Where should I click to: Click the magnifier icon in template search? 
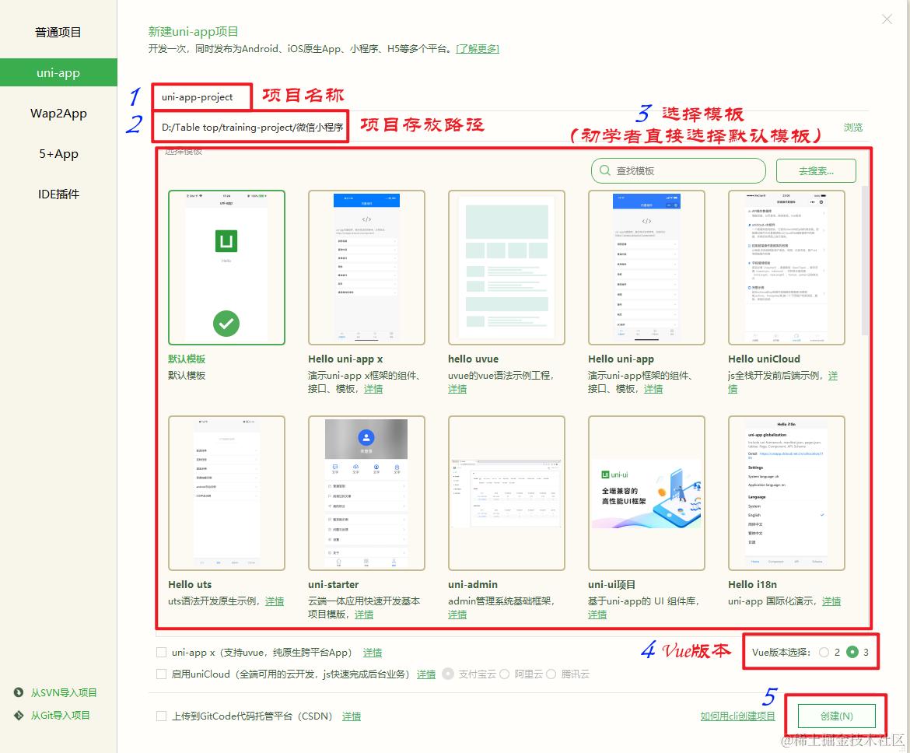(605, 170)
